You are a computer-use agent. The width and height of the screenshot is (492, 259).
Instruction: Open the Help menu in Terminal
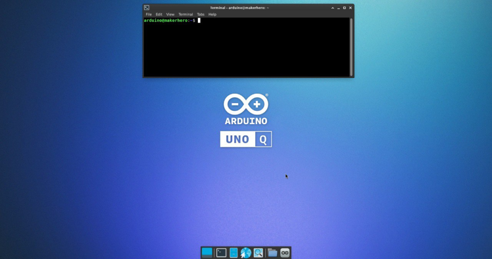[x=212, y=14]
